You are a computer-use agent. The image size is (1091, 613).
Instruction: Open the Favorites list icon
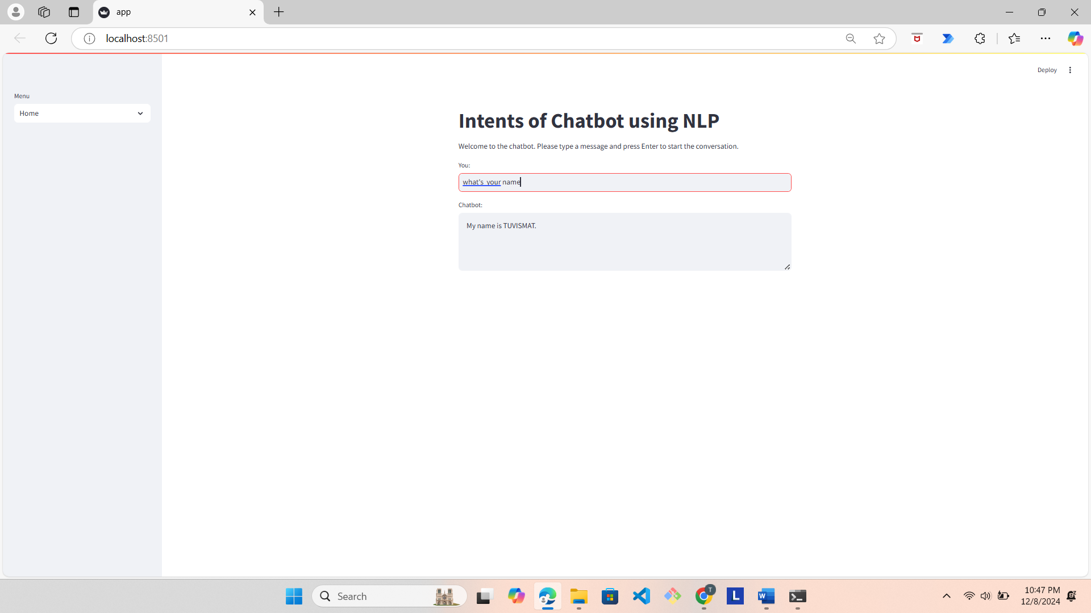coord(1014,38)
